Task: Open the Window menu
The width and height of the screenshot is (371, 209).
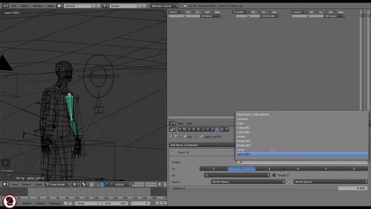Action: click(38, 6)
